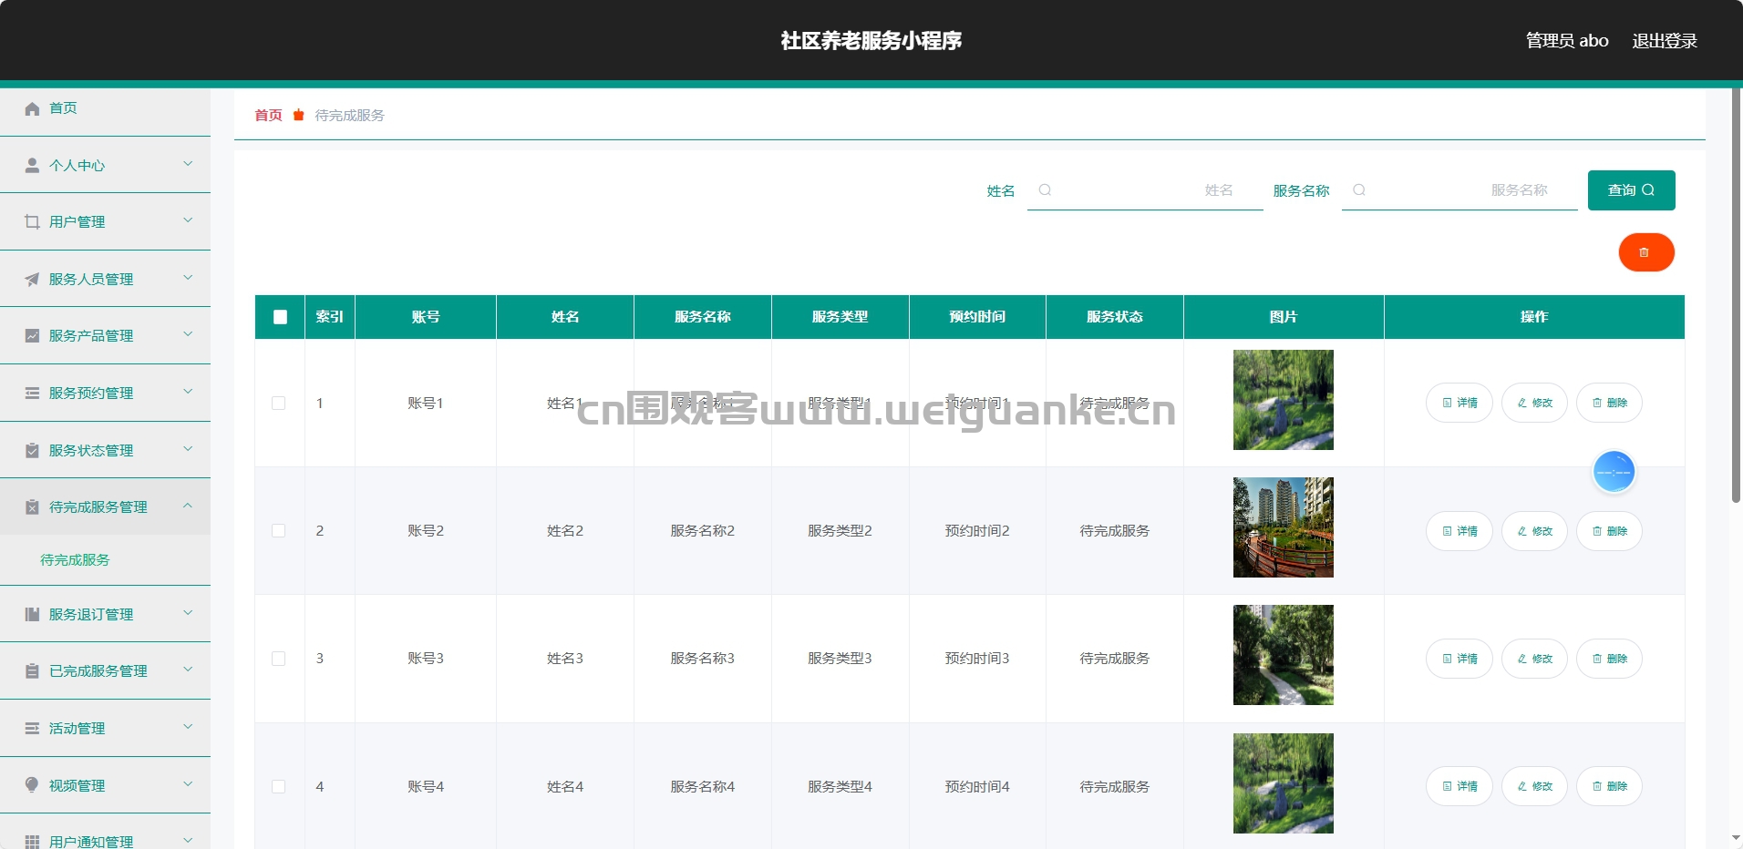Viewport: 1743px width, 849px height.
Task: Check the row 1 checkbox for 账号1
Action: (x=279, y=403)
